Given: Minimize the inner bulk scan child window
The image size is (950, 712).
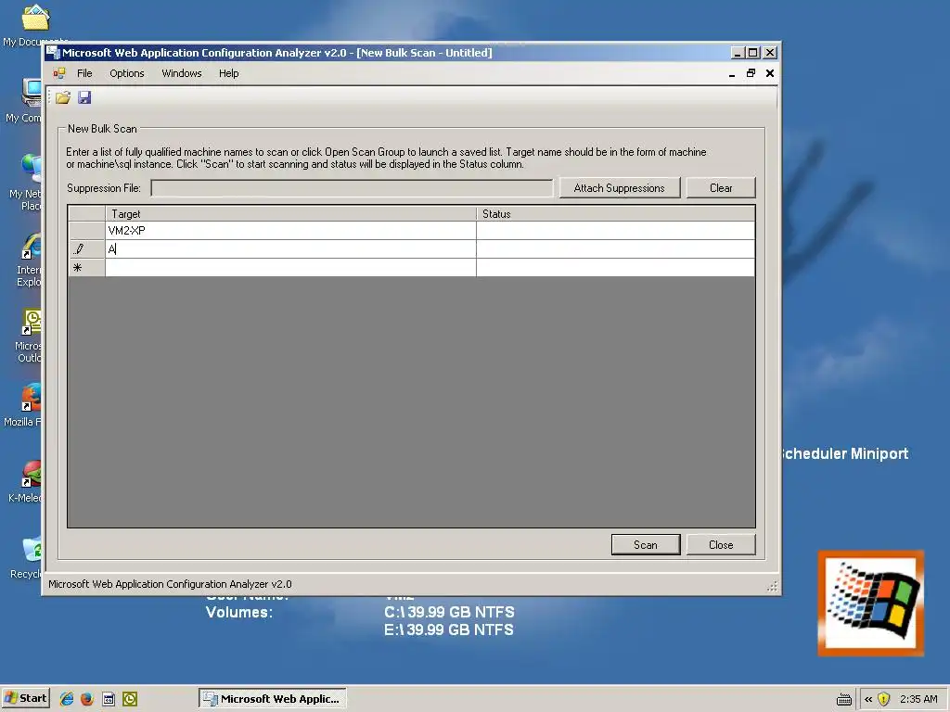Looking at the screenshot, I should pyautogui.click(x=732, y=73).
